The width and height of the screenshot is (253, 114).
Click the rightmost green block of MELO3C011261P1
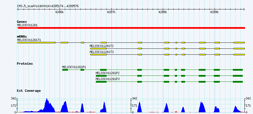pos(238,70)
